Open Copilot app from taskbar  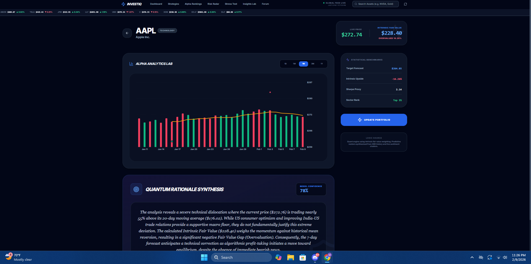pyautogui.click(x=278, y=257)
